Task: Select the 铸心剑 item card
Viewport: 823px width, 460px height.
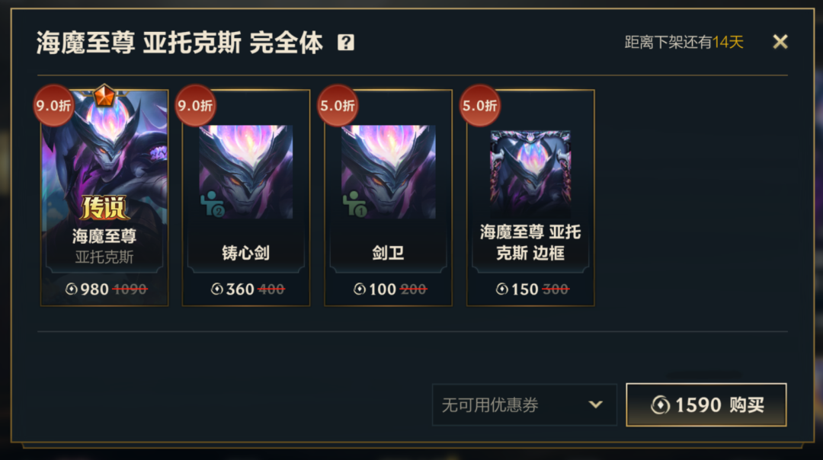Action: click(x=246, y=198)
